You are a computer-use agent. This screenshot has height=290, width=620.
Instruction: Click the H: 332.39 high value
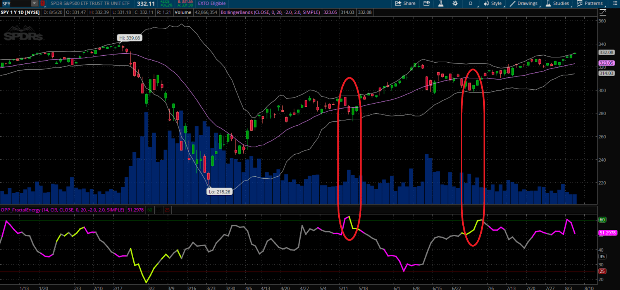pos(99,12)
